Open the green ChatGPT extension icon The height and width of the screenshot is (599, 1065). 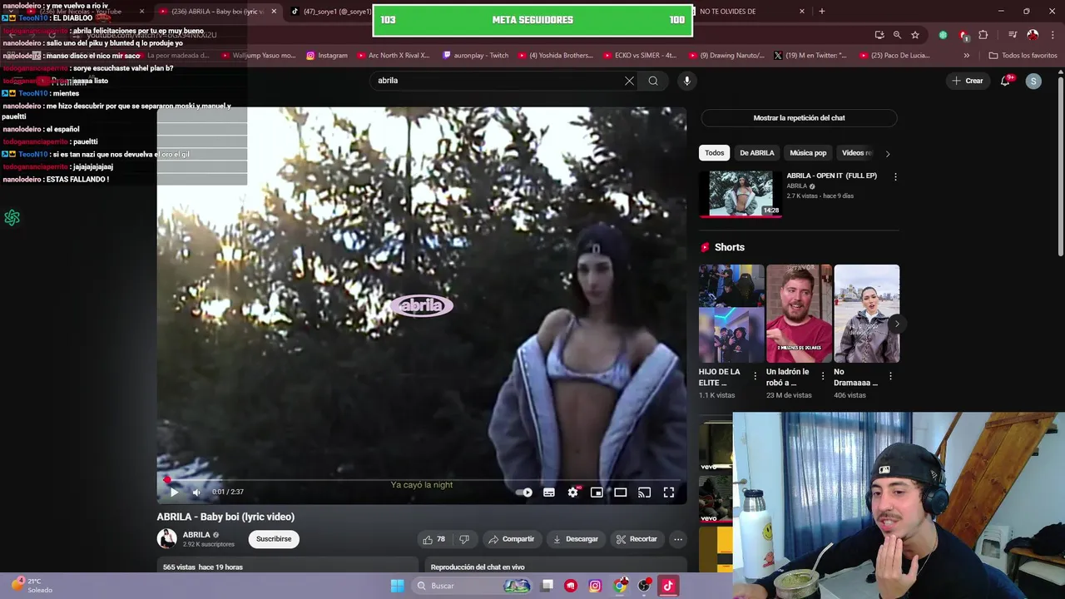pos(943,35)
